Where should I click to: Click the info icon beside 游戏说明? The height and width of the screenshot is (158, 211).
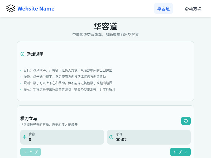[x=22, y=54]
